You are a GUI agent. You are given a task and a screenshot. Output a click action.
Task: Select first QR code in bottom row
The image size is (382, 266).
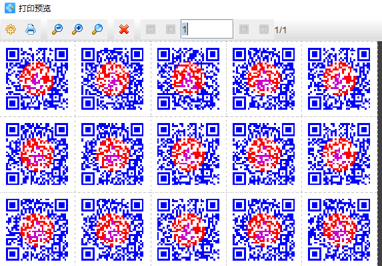tap(37, 230)
